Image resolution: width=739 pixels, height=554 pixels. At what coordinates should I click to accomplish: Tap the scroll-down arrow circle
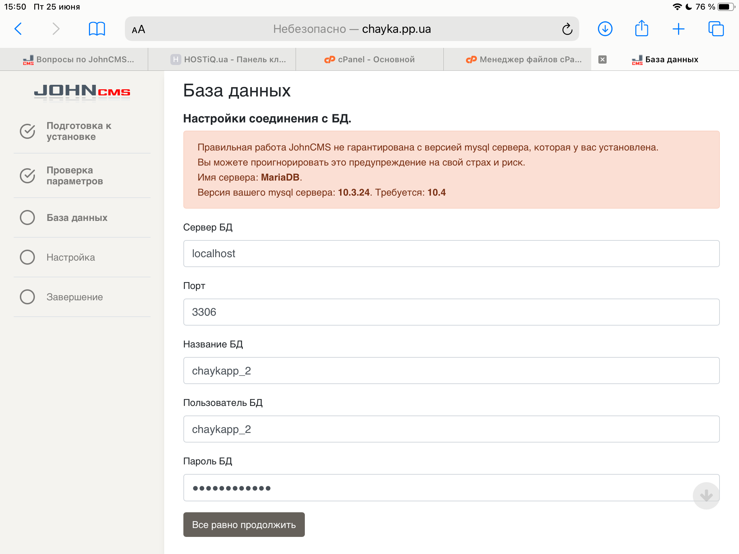(x=706, y=496)
